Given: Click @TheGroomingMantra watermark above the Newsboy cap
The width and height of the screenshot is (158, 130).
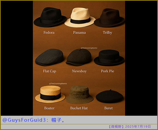Looking at the screenshot, I should click(89, 48).
